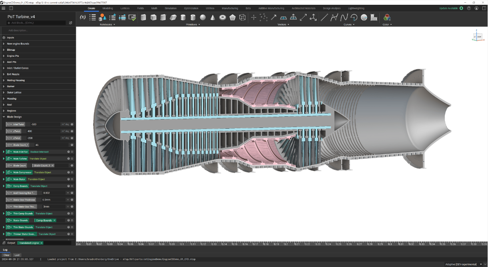Clear the log with the Clear button
The image size is (488, 267).
pos(6,255)
